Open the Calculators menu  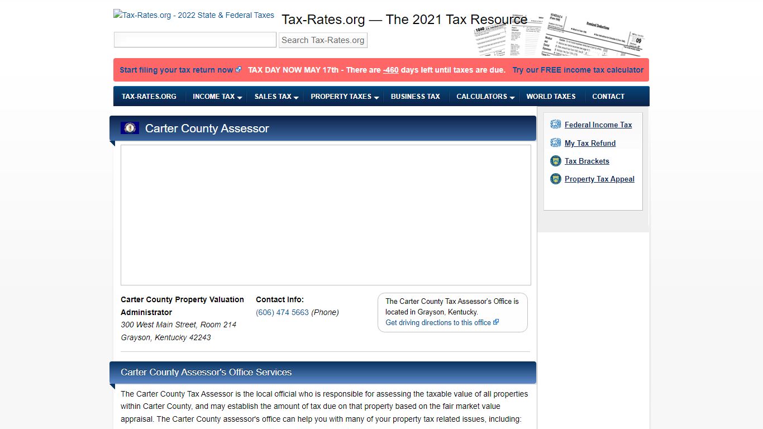pos(482,96)
